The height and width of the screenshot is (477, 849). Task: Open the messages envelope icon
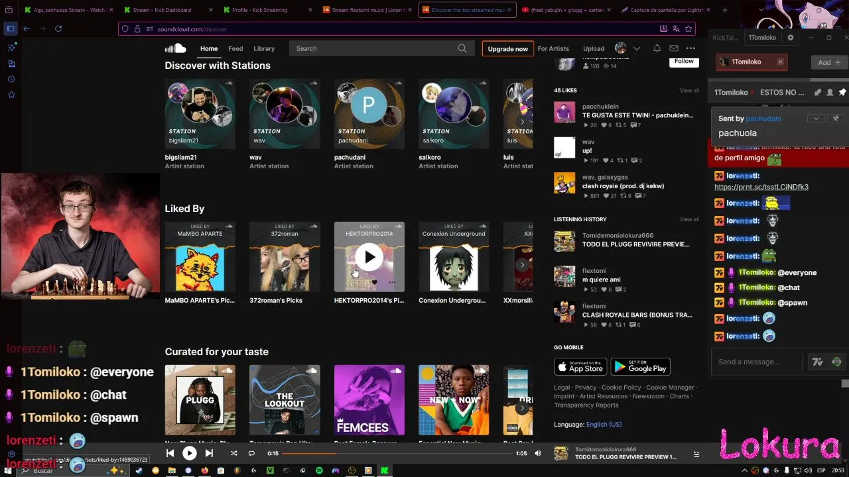tap(674, 48)
